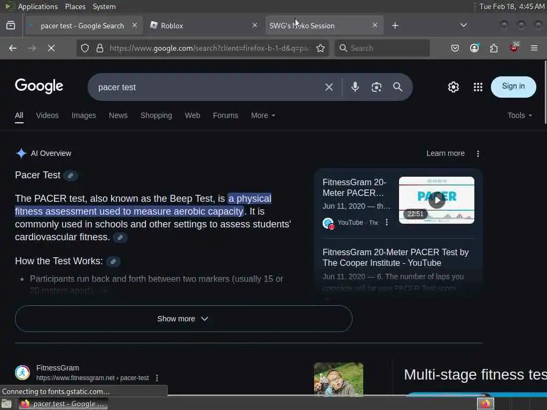Click the Google search magnifier button

pos(397,87)
